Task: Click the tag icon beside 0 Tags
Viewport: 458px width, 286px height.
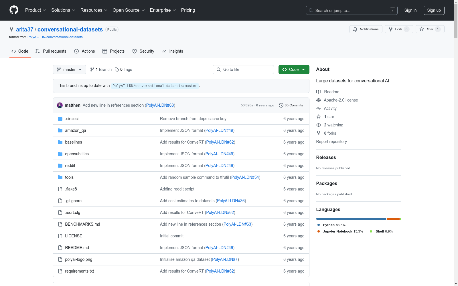Action: click(x=117, y=69)
